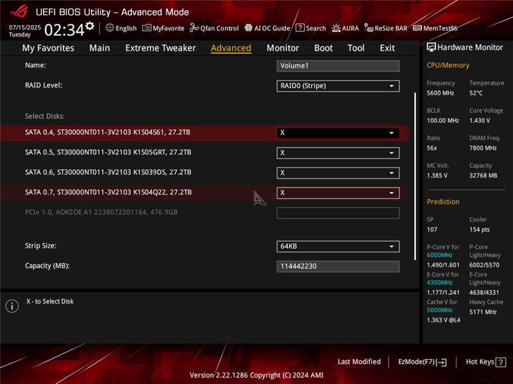Open the Search question-mark icon

(299, 28)
